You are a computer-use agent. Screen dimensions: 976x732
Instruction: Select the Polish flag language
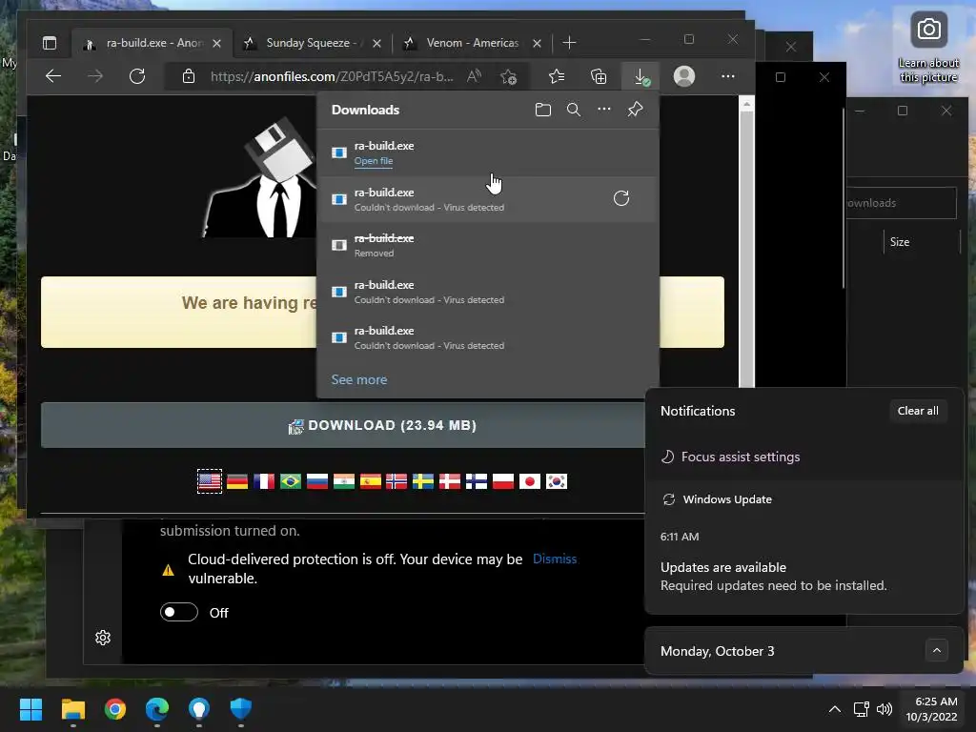pyautogui.click(x=503, y=481)
